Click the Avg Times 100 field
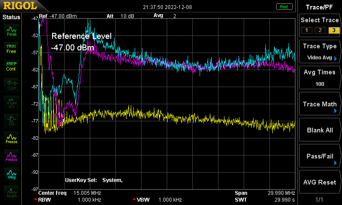 point(320,78)
